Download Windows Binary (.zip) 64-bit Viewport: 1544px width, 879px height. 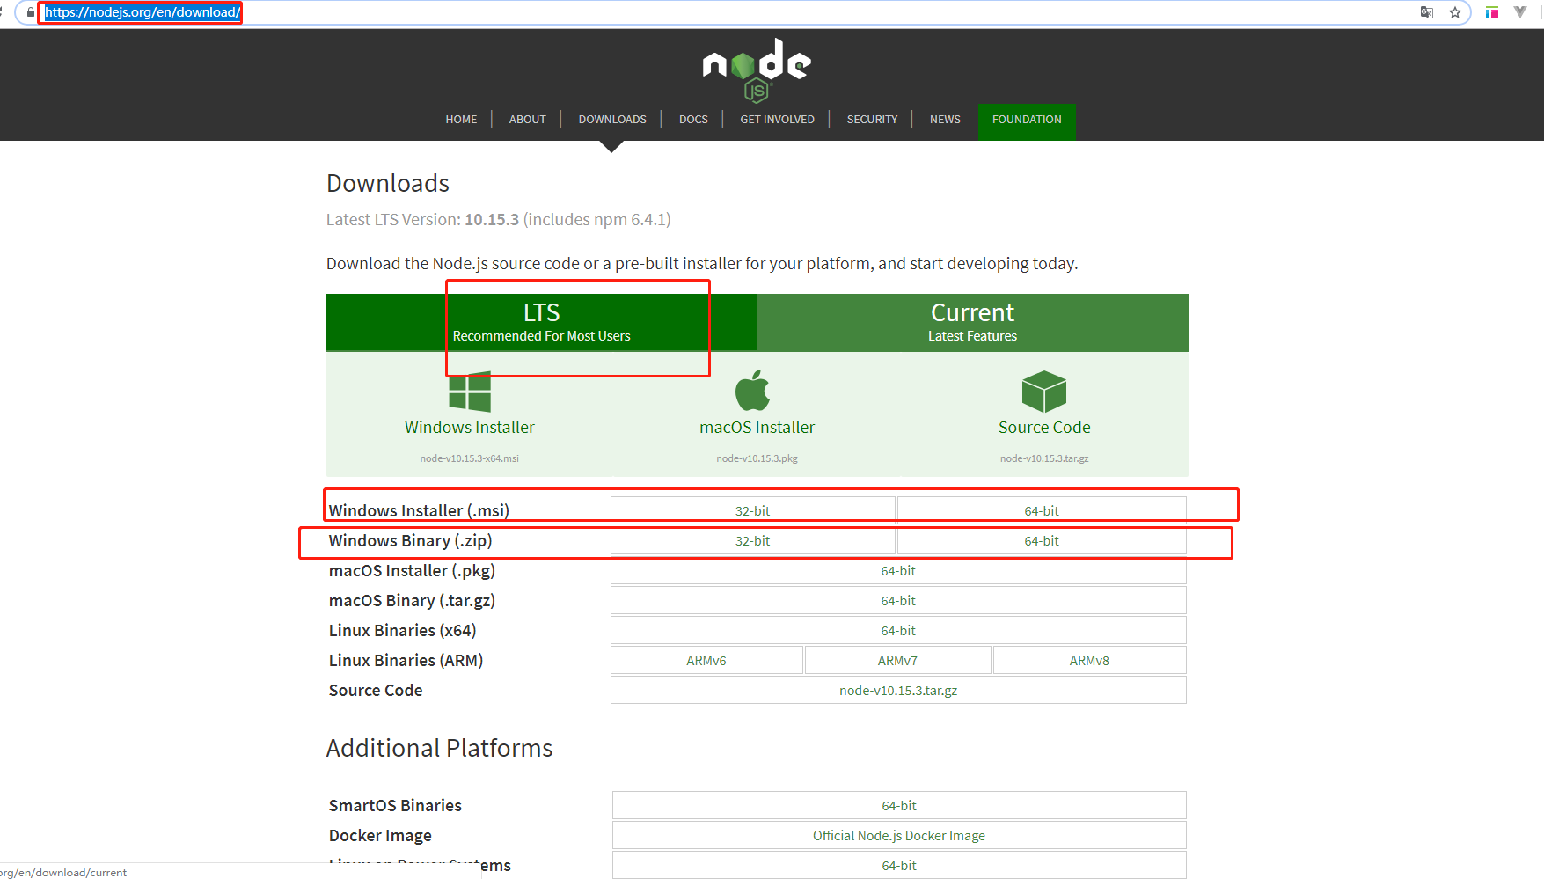coord(1042,540)
